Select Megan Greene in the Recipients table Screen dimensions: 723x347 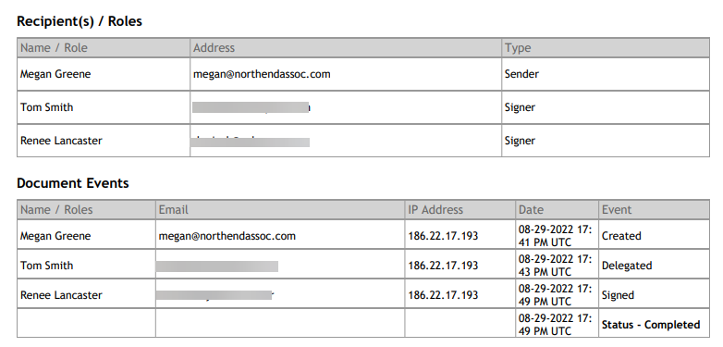55,74
